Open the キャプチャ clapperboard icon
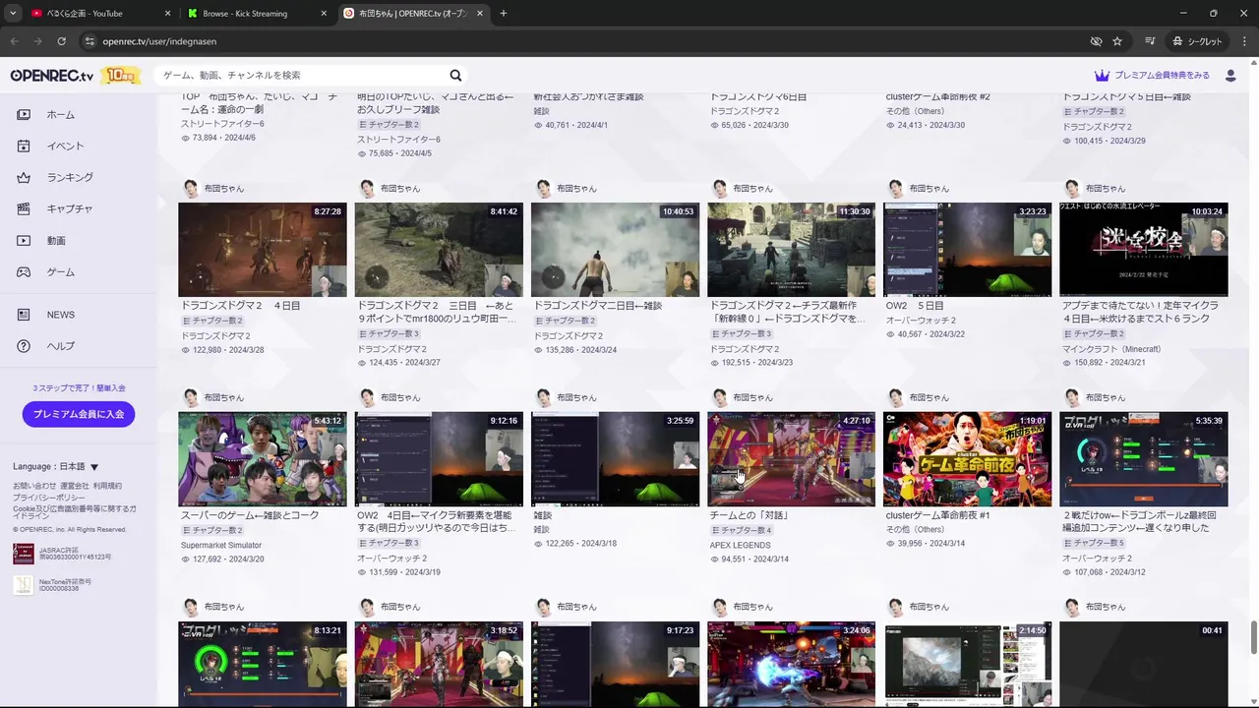Image resolution: width=1259 pixels, height=708 pixels. point(25,209)
